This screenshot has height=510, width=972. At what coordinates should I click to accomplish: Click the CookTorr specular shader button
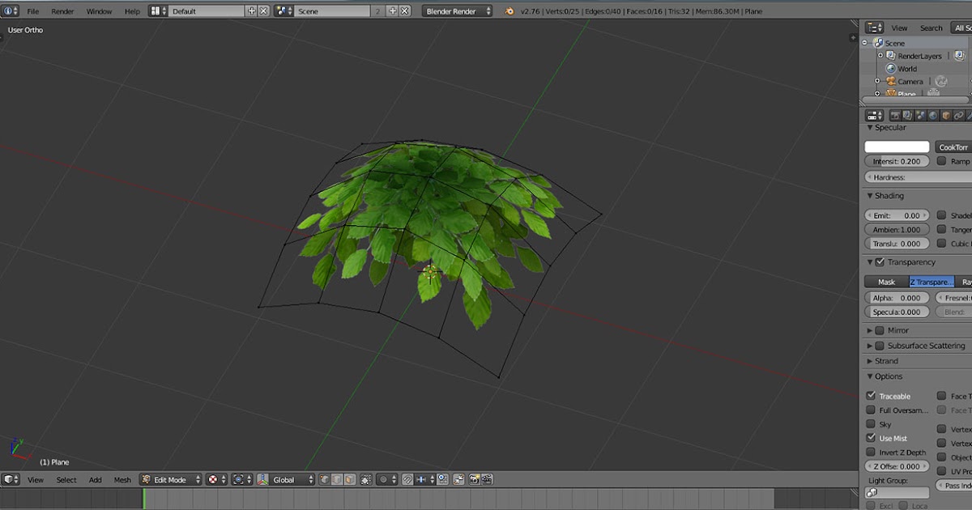[x=953, y=147]
